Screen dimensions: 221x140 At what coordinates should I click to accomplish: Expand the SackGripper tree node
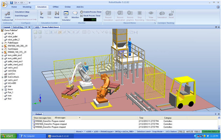[3, 49]
